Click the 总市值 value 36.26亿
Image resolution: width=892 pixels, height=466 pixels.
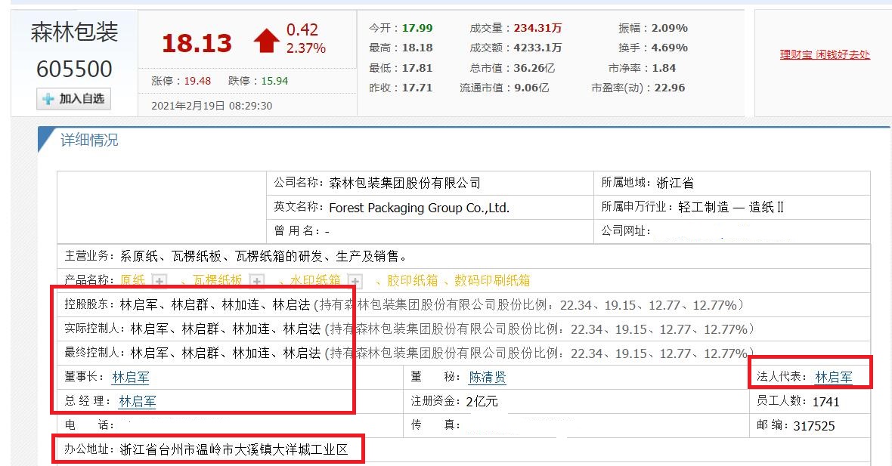[x=534, y=68]
